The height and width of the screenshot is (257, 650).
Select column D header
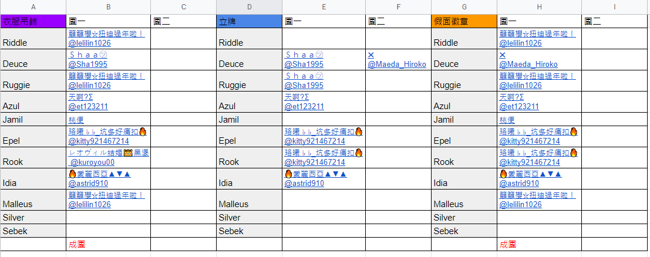249,6
